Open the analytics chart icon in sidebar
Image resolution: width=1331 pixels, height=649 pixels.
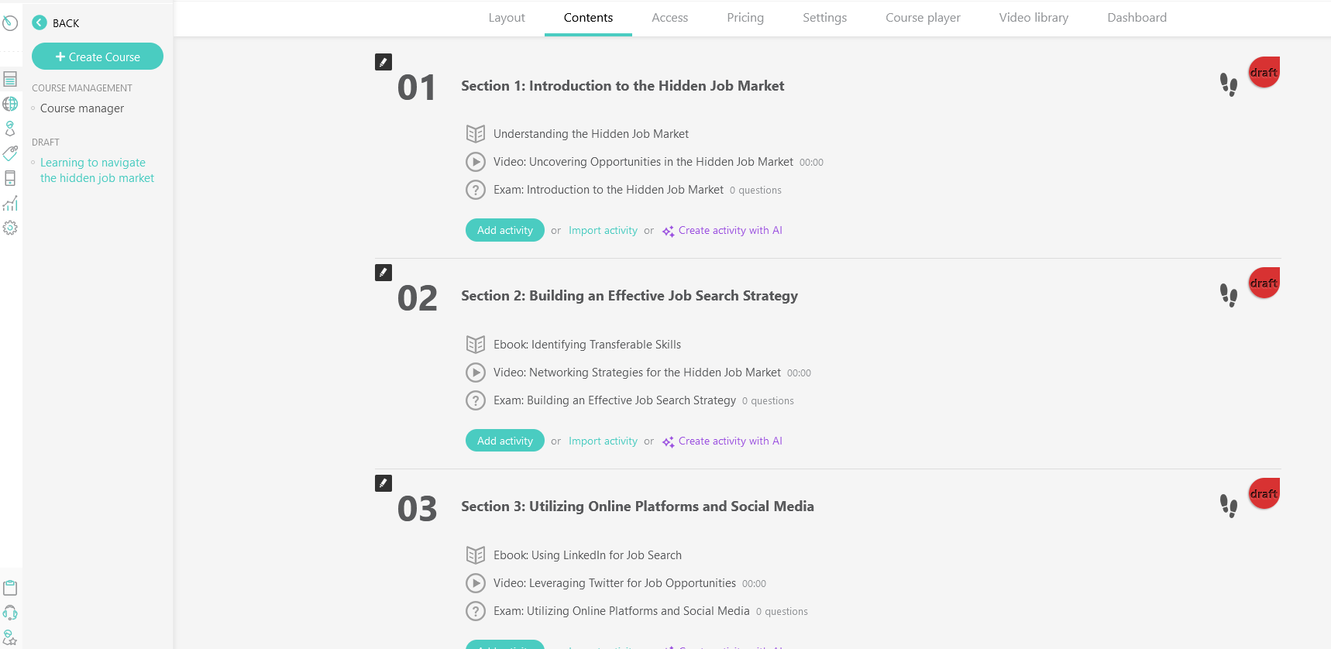10,203
